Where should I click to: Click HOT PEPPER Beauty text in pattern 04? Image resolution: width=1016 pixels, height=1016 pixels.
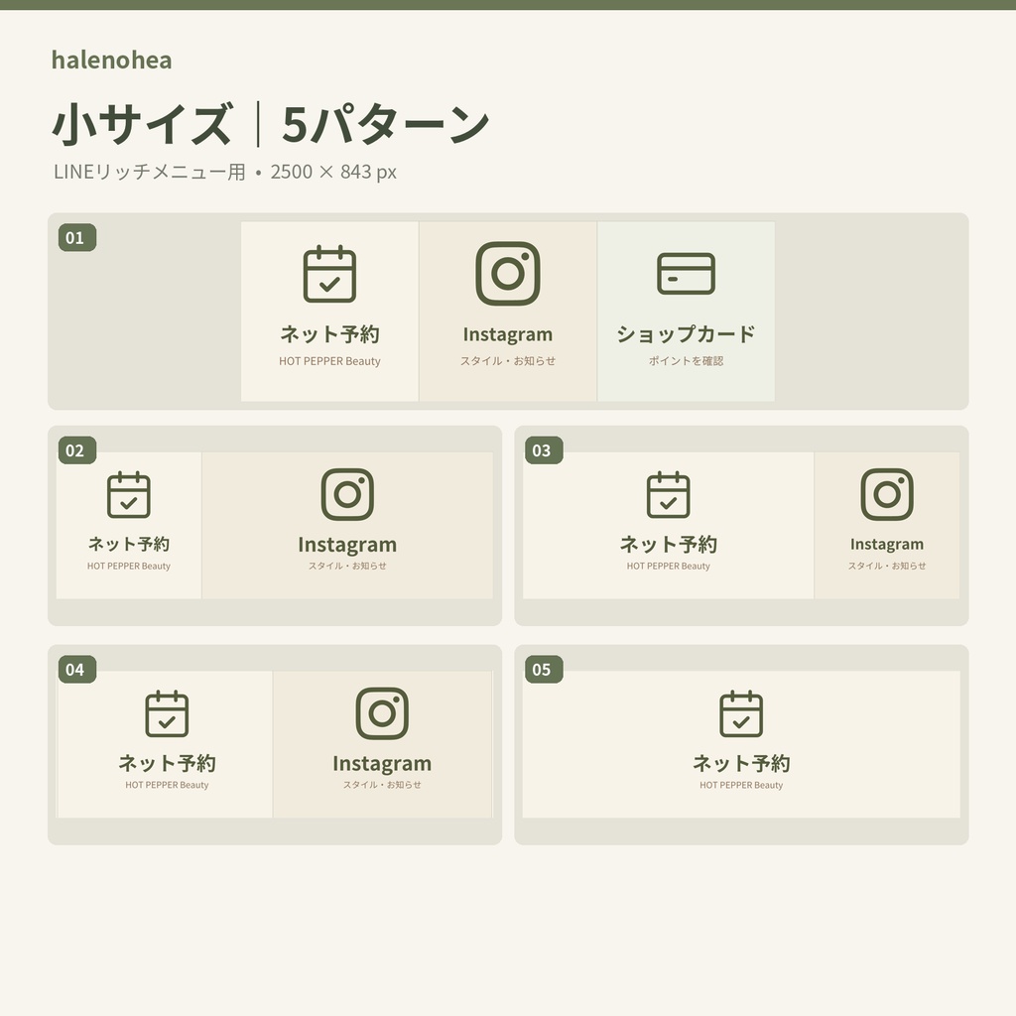[x=167, y=785]
